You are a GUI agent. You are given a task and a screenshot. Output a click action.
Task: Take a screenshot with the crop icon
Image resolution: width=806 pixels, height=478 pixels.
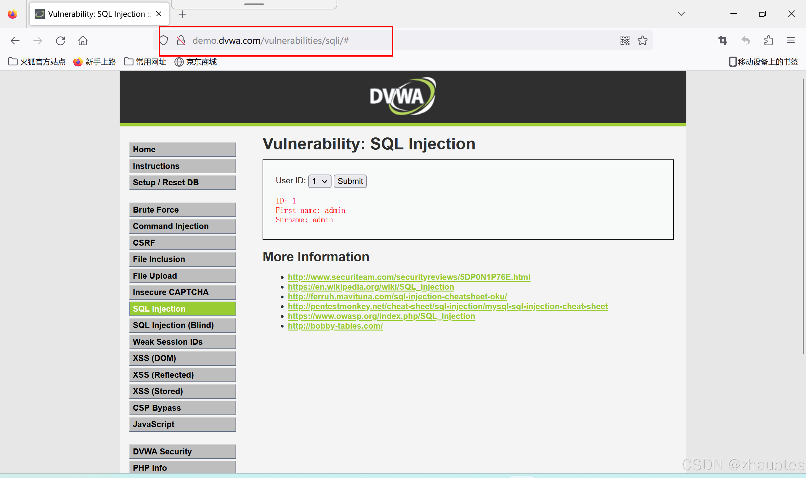(723, 40)
